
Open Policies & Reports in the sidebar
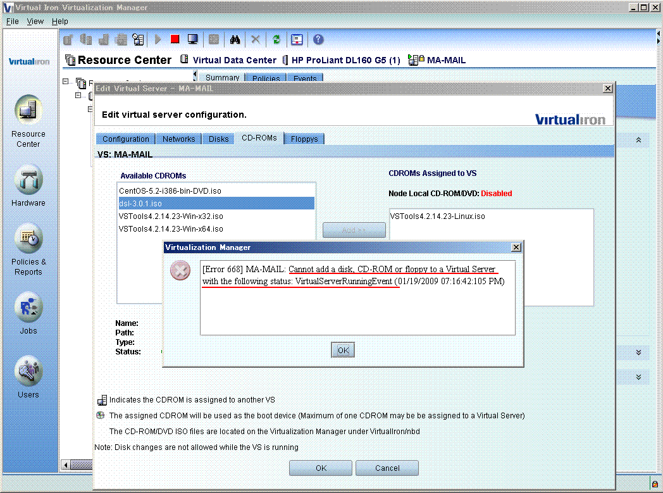coord(28,251)
